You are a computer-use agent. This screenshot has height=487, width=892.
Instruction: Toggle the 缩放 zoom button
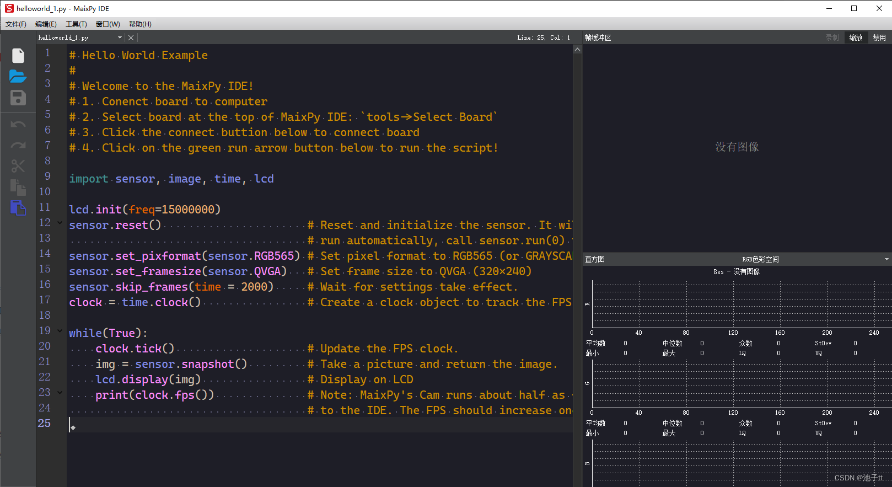(856, 38)
